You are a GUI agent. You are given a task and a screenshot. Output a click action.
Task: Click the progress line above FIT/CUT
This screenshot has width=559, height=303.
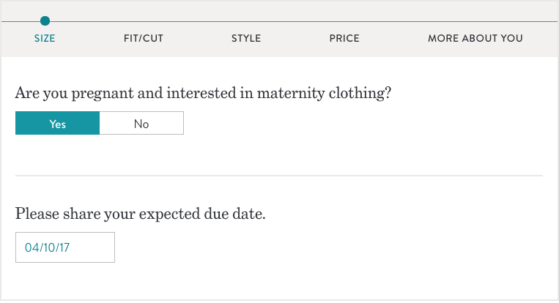[x=143, y=21]
